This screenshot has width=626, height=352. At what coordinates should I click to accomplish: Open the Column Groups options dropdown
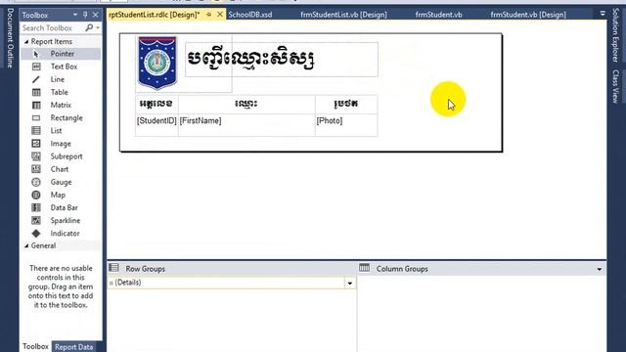pos(600,270)
